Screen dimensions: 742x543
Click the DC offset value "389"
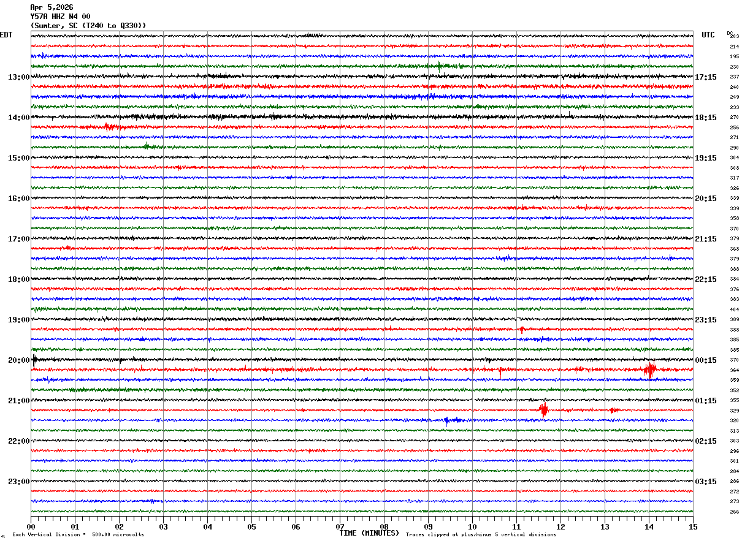[x=734, y=320]
